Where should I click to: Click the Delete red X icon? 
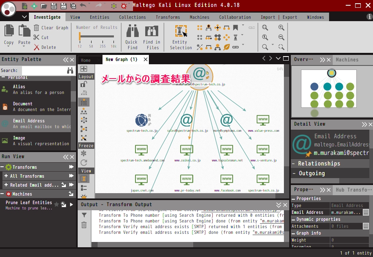(x=37, y=47)
